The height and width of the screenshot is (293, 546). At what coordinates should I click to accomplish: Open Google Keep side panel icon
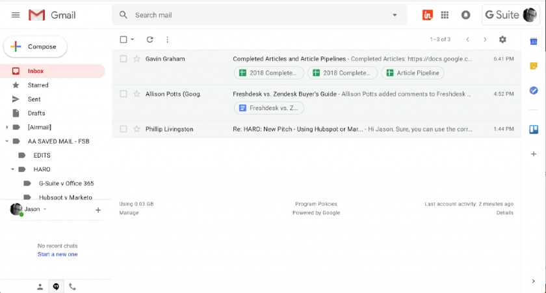coord(534,66)
